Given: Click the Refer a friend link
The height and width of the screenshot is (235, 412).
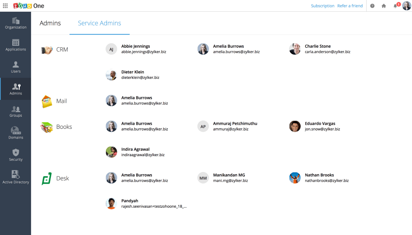Looking at the screenshot, I should [350, 6].
